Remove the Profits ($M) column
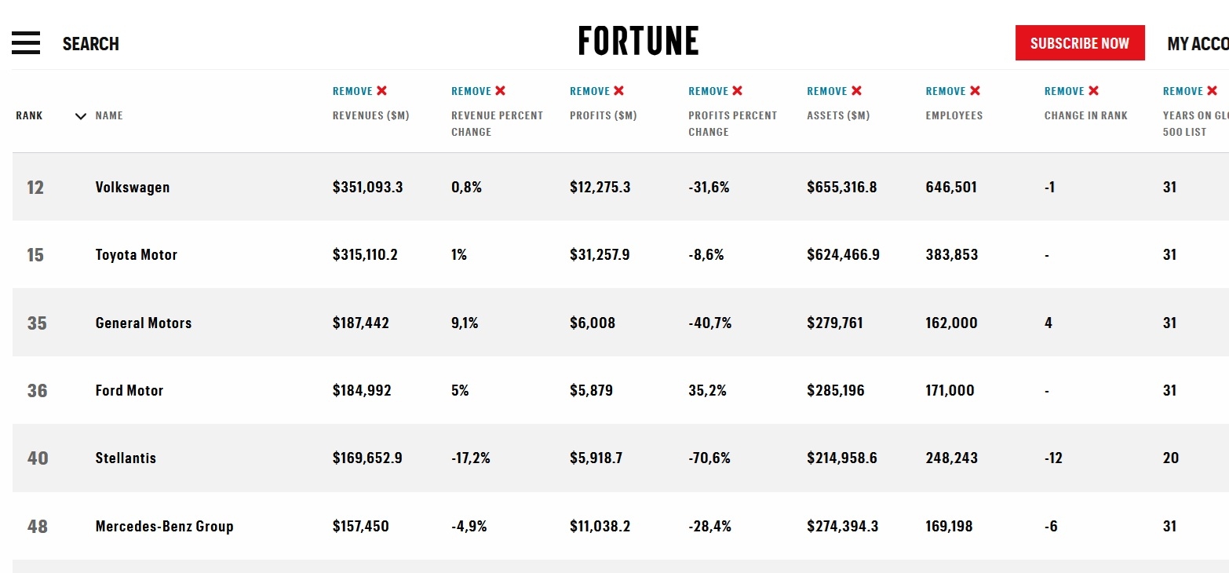Viewport: 1229px width, 573px height. pyautogui.click(x=596, y=91)
